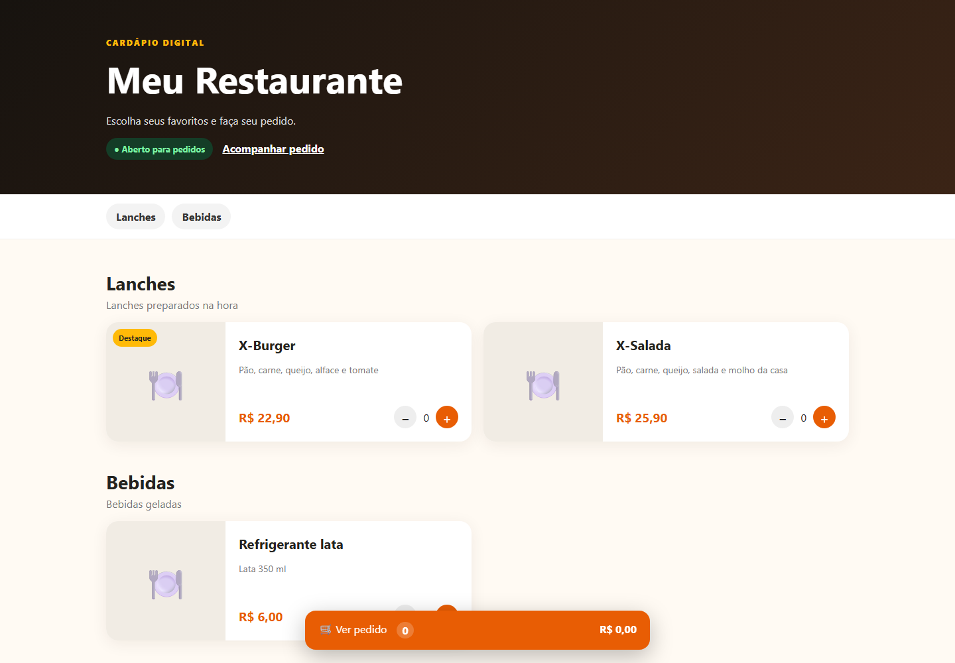Increase the X-Burger quantity with plus
Viewport: 955px width, 663px height.
click(x=447, y=417)
